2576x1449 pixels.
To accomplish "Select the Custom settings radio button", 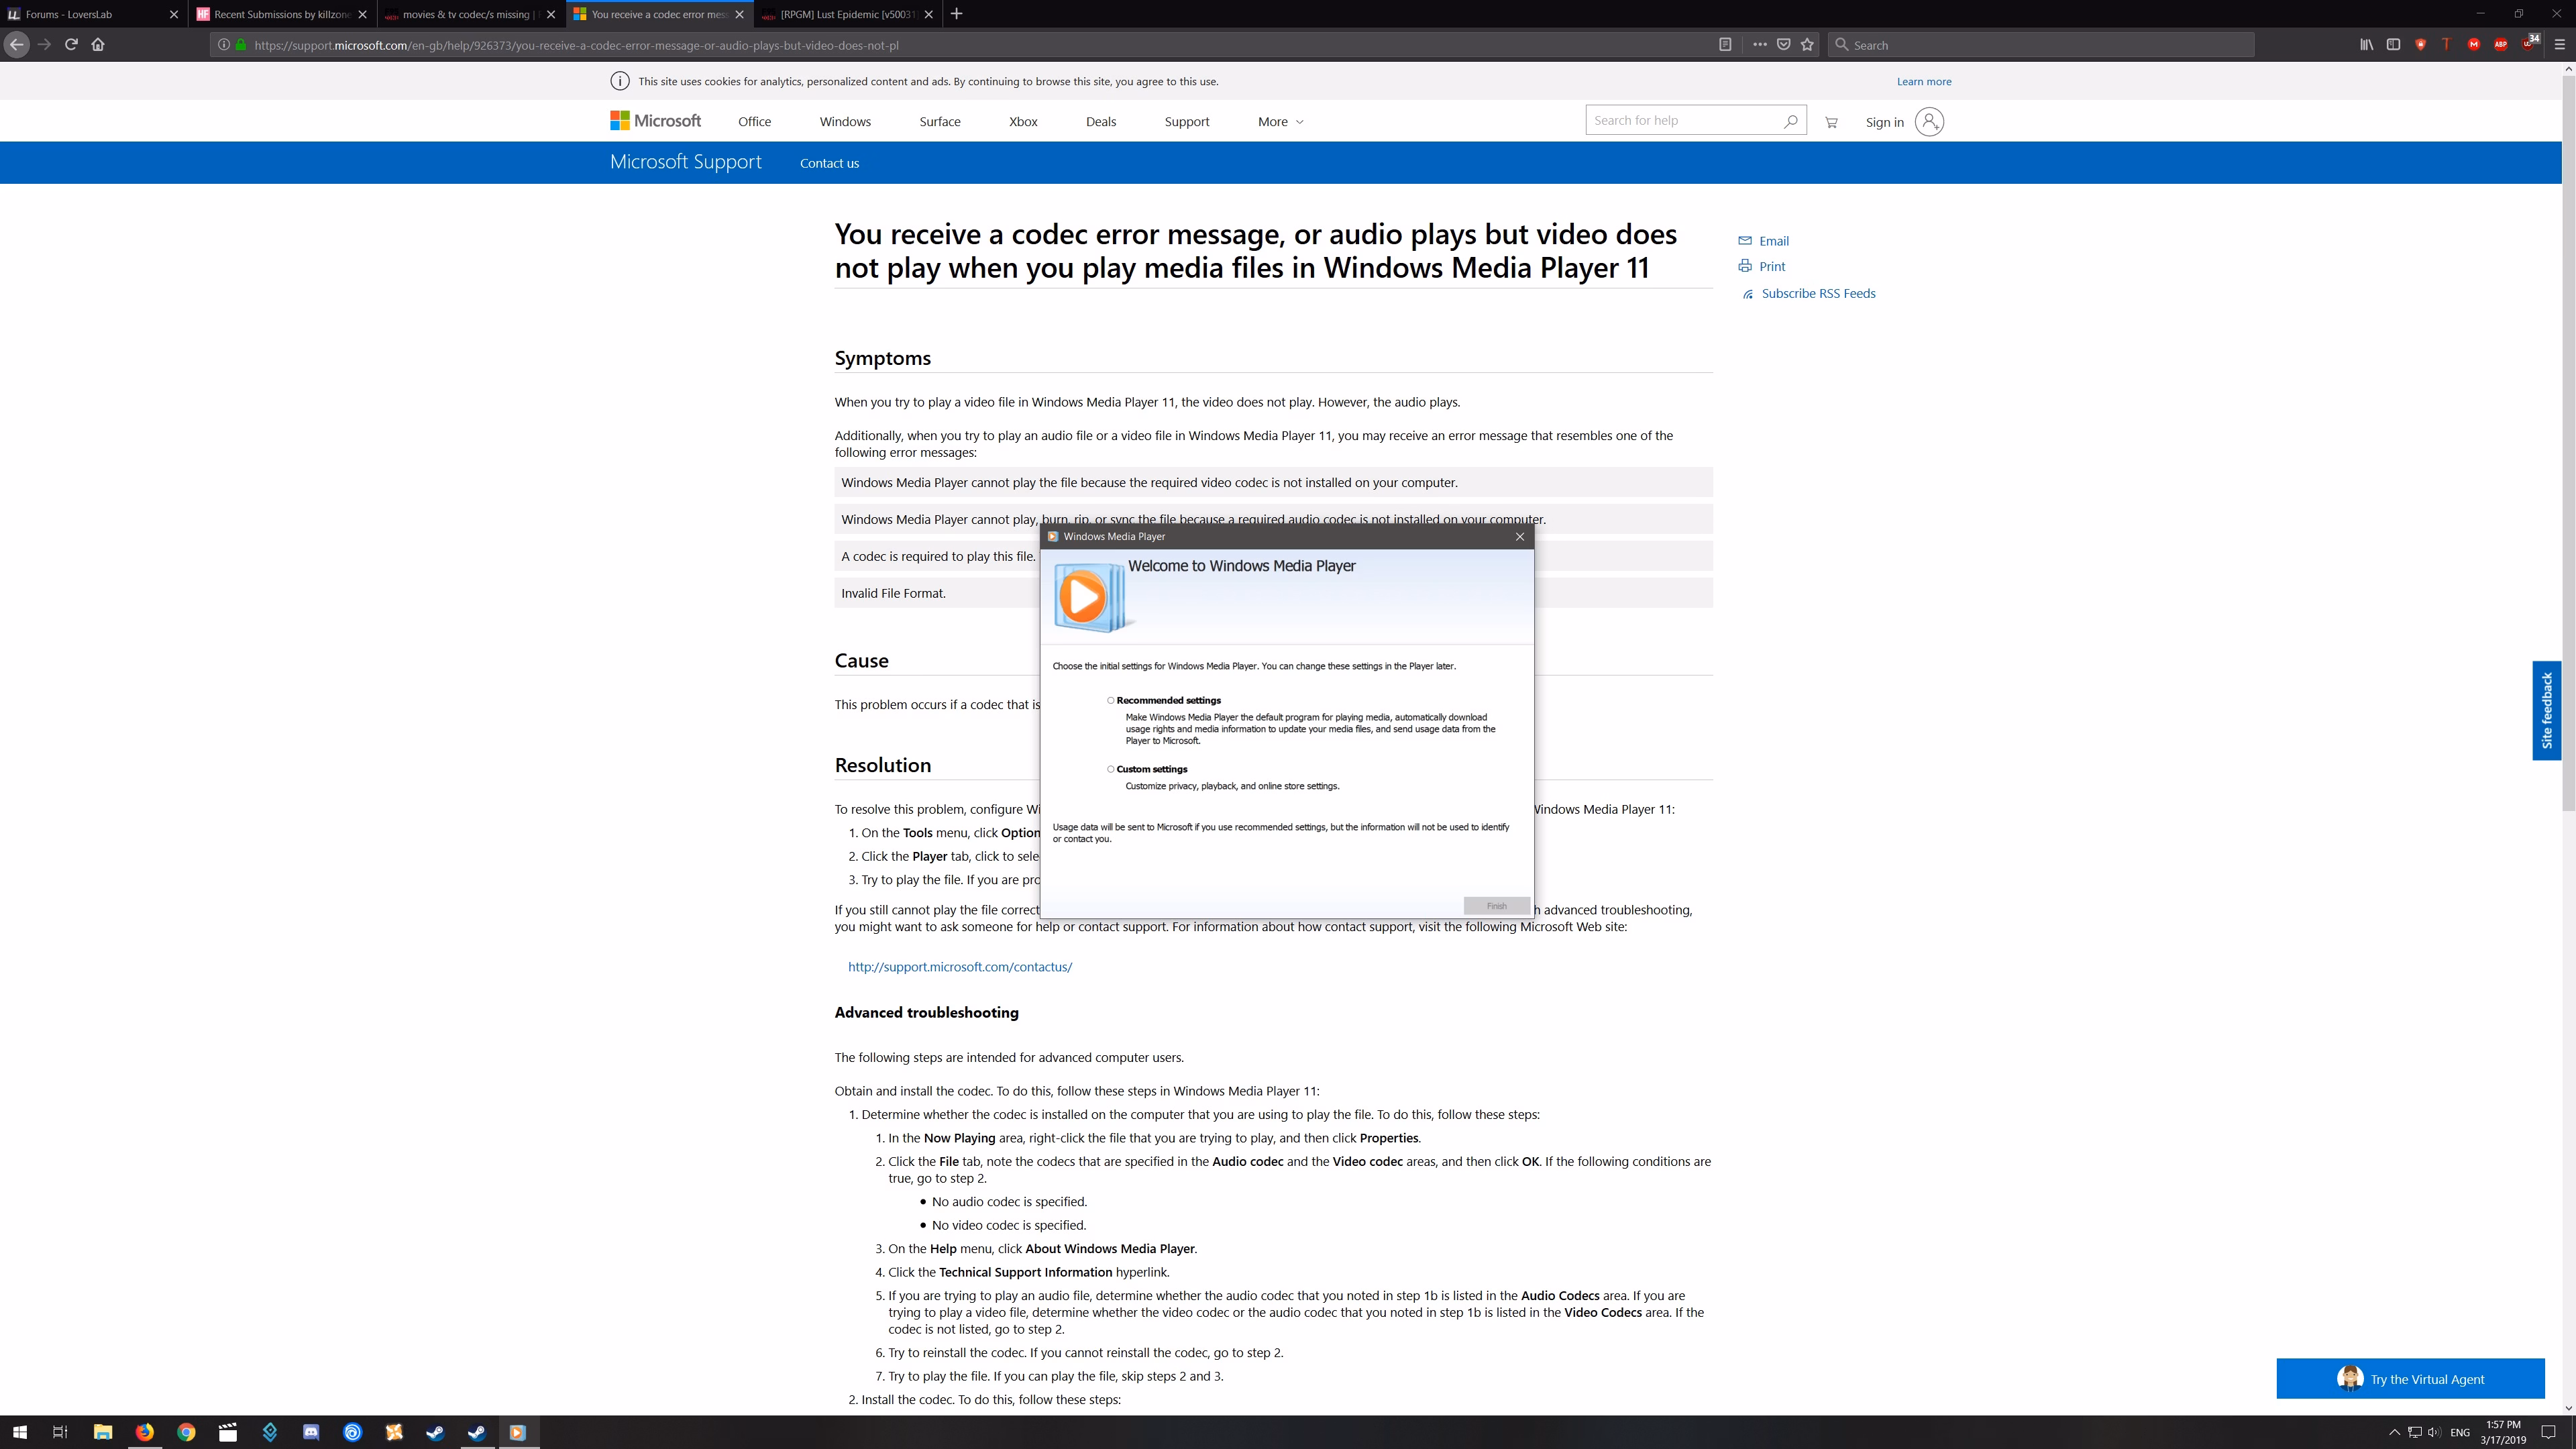I will point(1110,769).
